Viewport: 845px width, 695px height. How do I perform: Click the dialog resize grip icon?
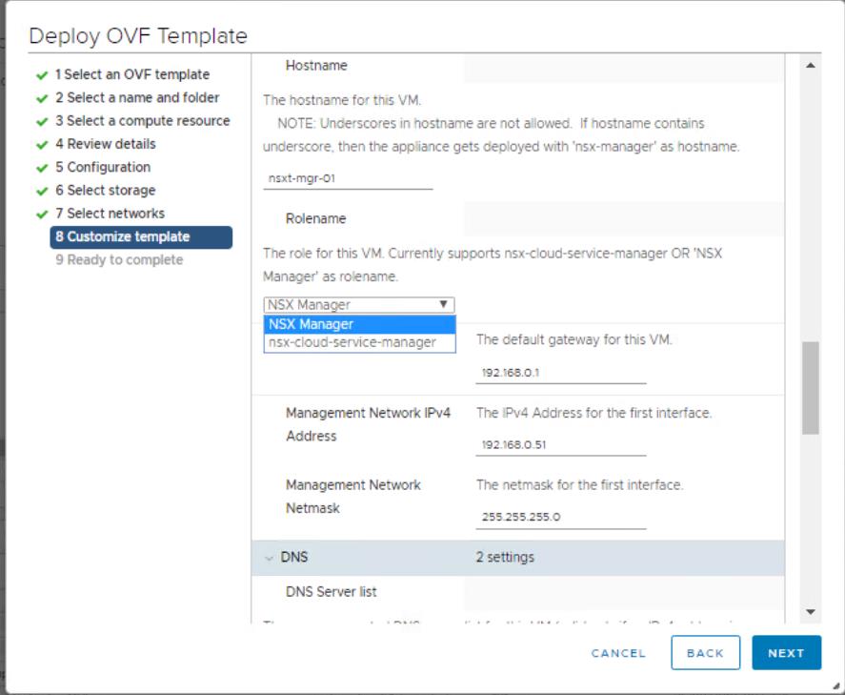835,685
